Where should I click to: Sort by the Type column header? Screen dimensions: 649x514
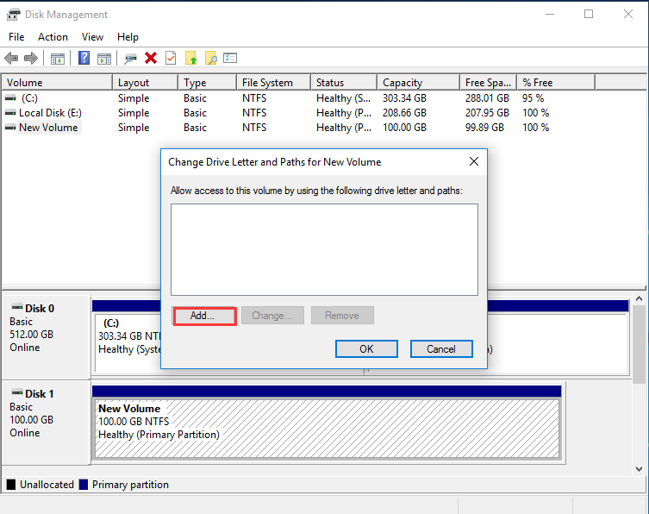[x=208, y=83]
